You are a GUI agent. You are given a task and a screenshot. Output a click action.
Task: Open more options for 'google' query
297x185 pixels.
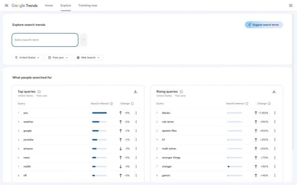pos(136,131)
